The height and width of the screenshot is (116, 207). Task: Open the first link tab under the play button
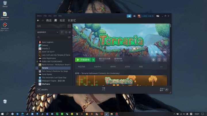click(x=81, y=67)
